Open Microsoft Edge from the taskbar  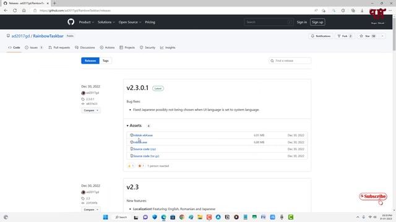(163, 217)
